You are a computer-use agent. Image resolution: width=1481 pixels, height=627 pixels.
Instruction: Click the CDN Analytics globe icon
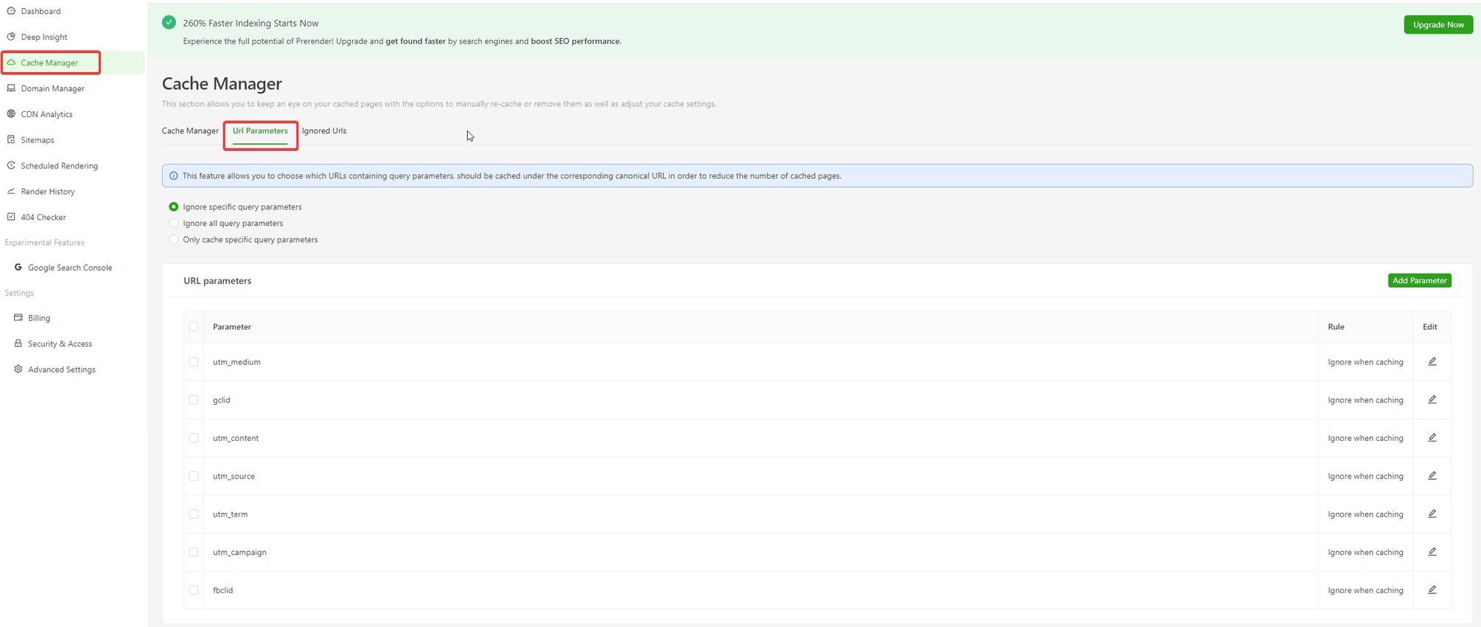click(11, 114)
